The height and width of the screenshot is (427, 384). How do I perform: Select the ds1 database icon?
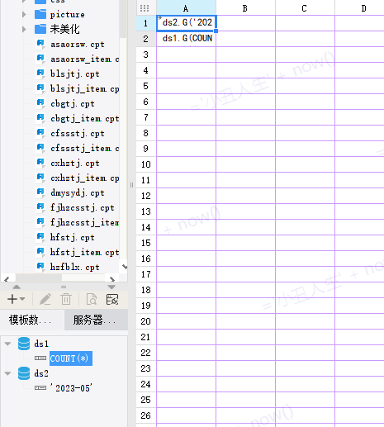tap(24, 344)
